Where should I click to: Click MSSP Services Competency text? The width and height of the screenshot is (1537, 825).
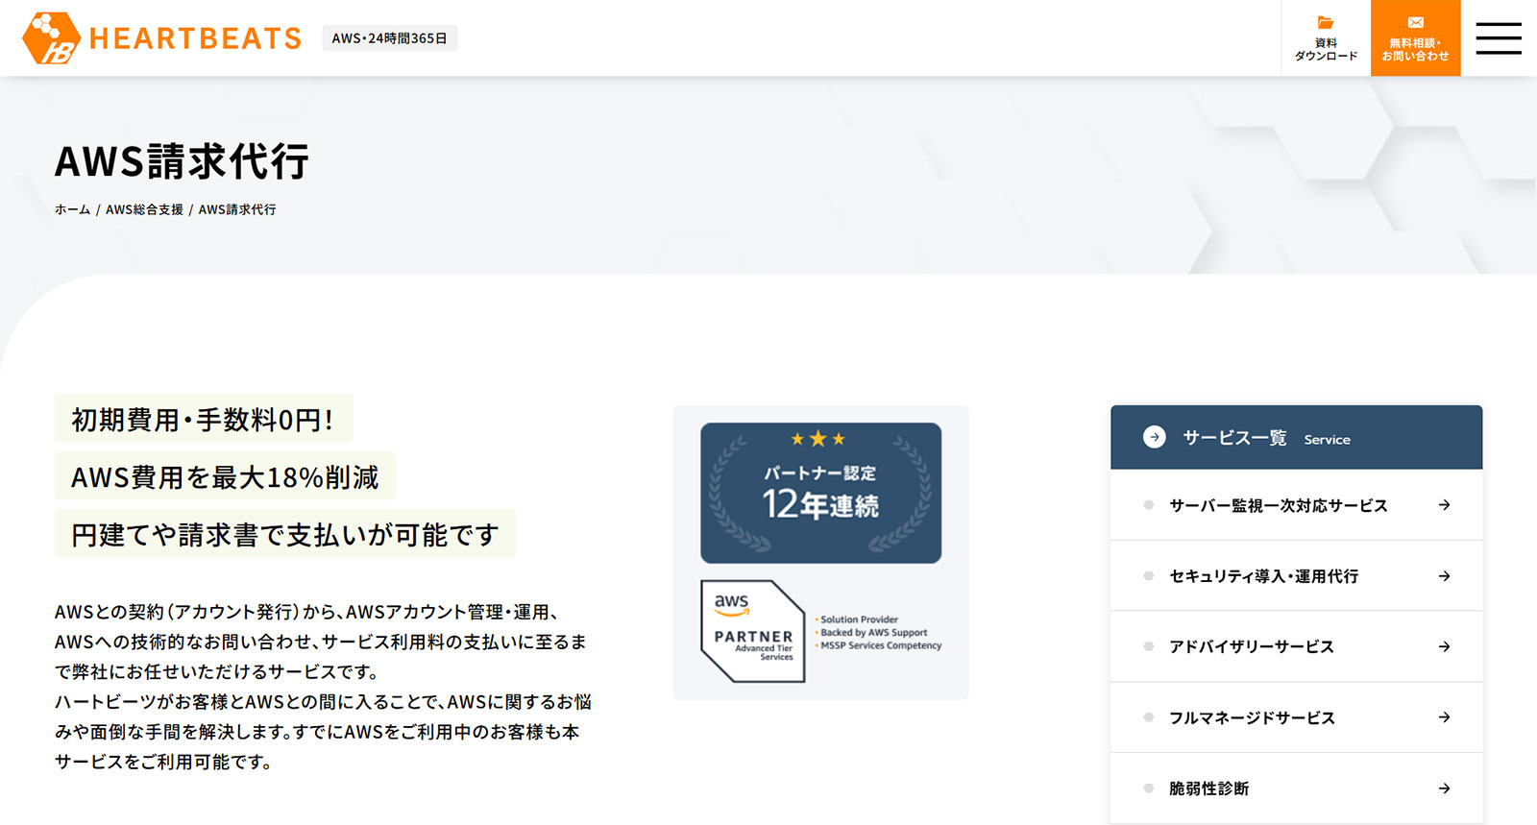pyautogui.click(x=880, y=645)
